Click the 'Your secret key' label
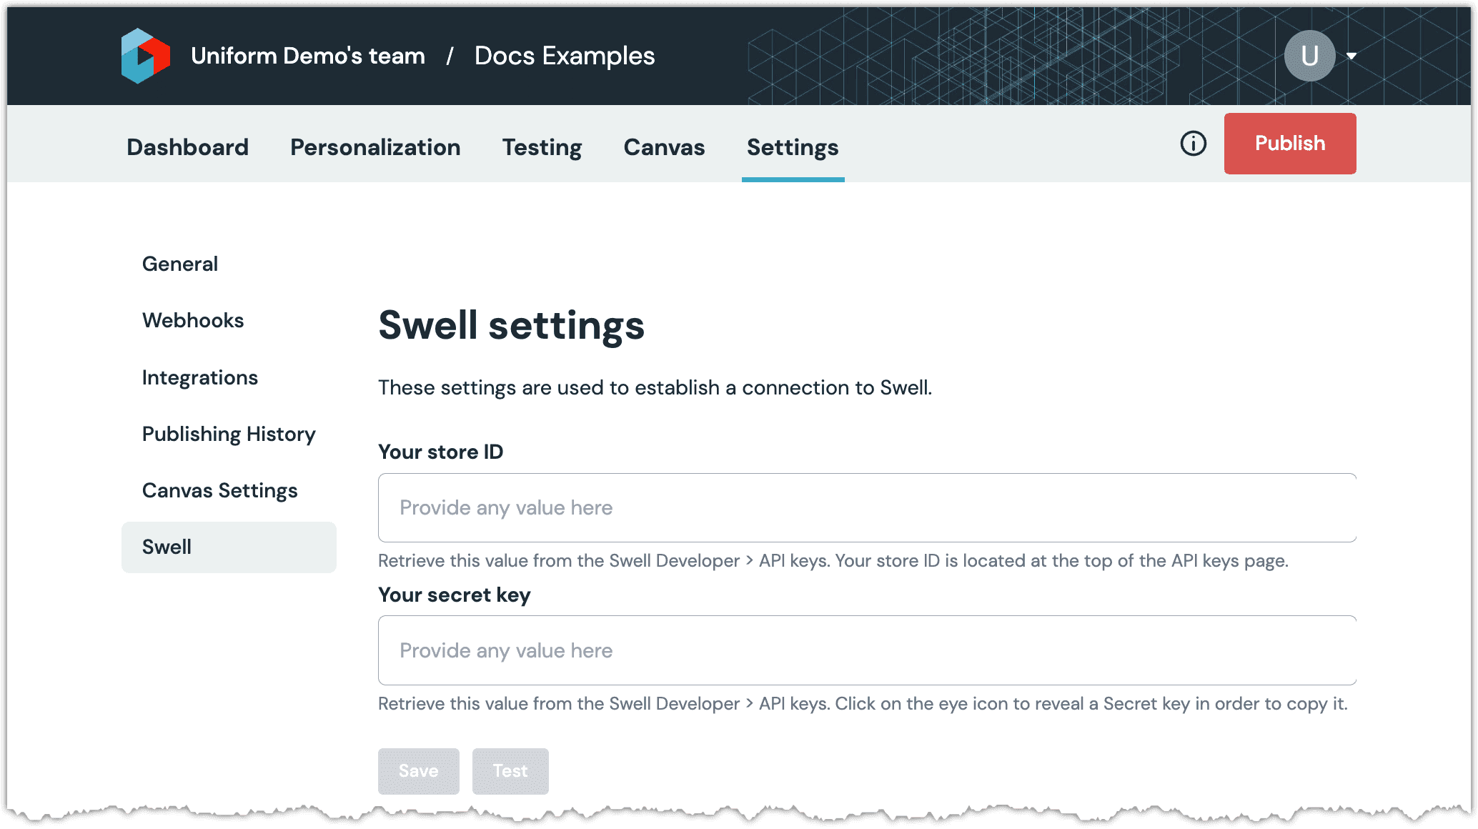1478x829 pixels. (x=455, y=595)
